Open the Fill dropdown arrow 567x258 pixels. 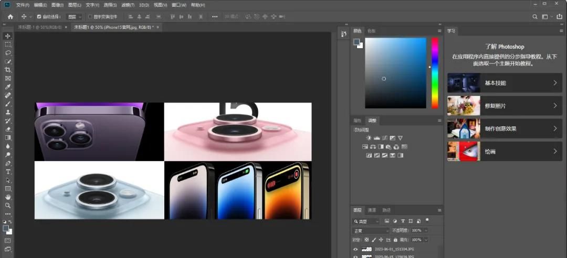(x=426, y=240)
